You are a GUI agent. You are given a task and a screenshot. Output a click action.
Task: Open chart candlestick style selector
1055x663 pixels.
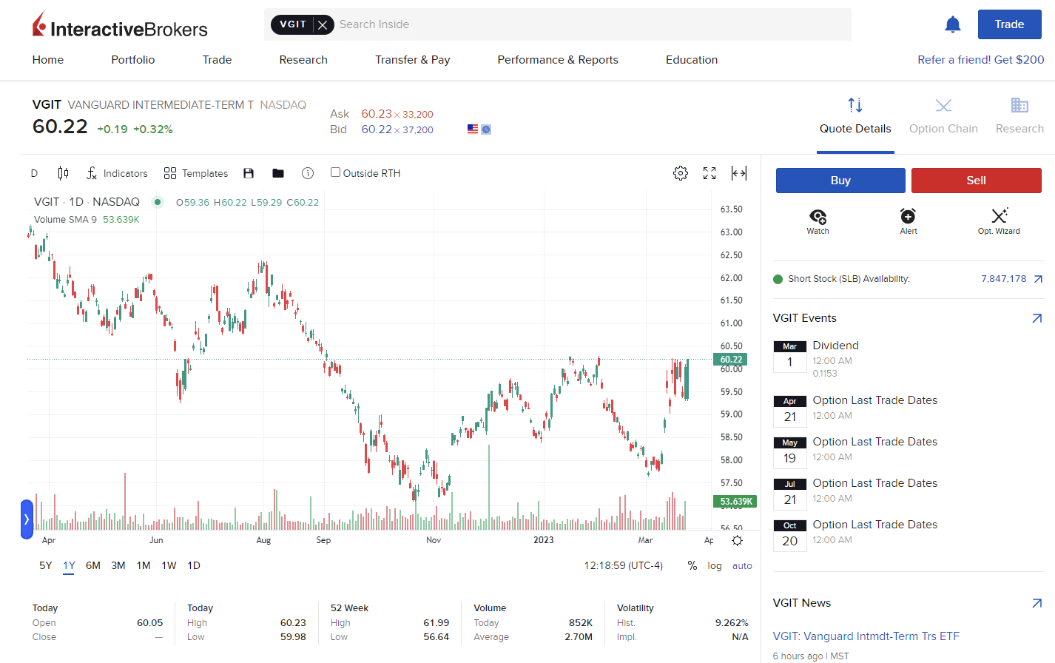point(63,173)
